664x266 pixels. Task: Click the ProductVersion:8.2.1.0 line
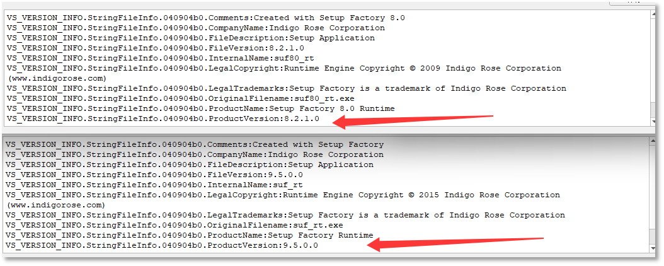pos(163,119)
